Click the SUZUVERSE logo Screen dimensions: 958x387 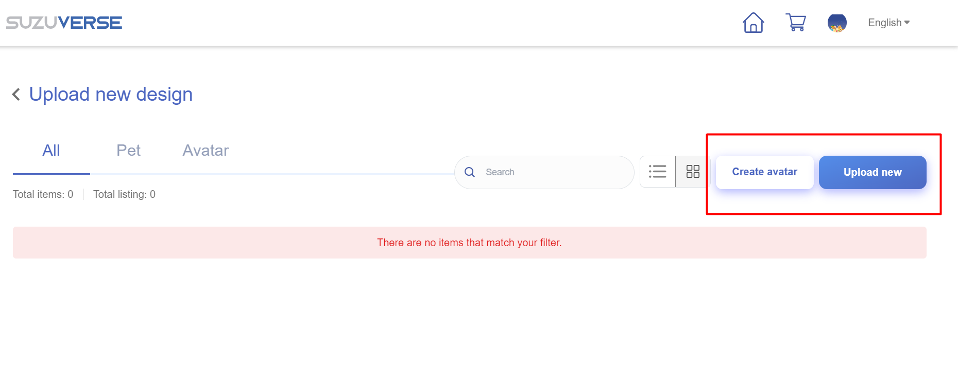pos(64,23)
